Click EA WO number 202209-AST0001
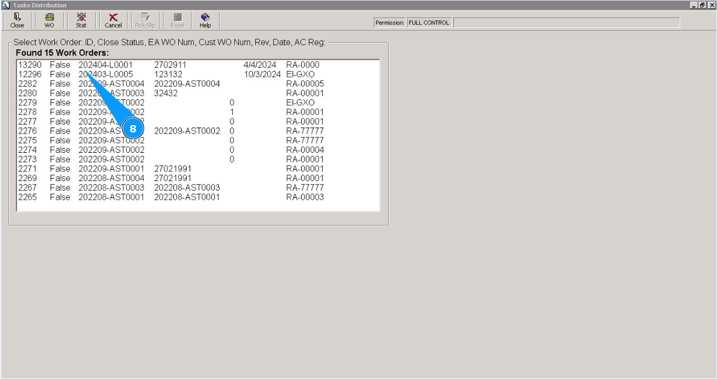Image resolution: width=717 pixels, height=379 pixels. [111, 168]
